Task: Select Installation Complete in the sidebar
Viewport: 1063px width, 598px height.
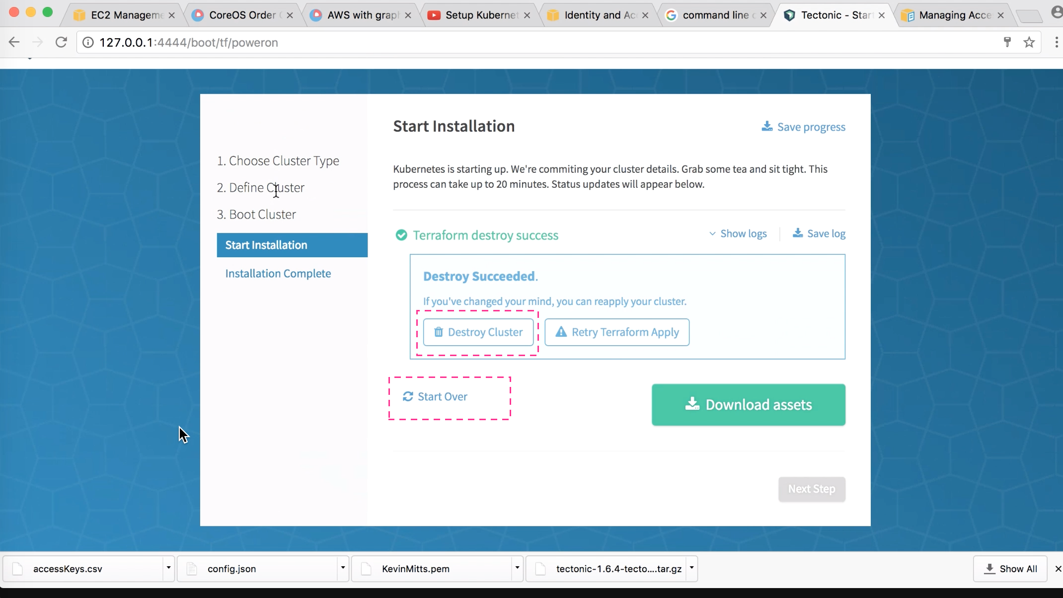Action: pos(278,273)
